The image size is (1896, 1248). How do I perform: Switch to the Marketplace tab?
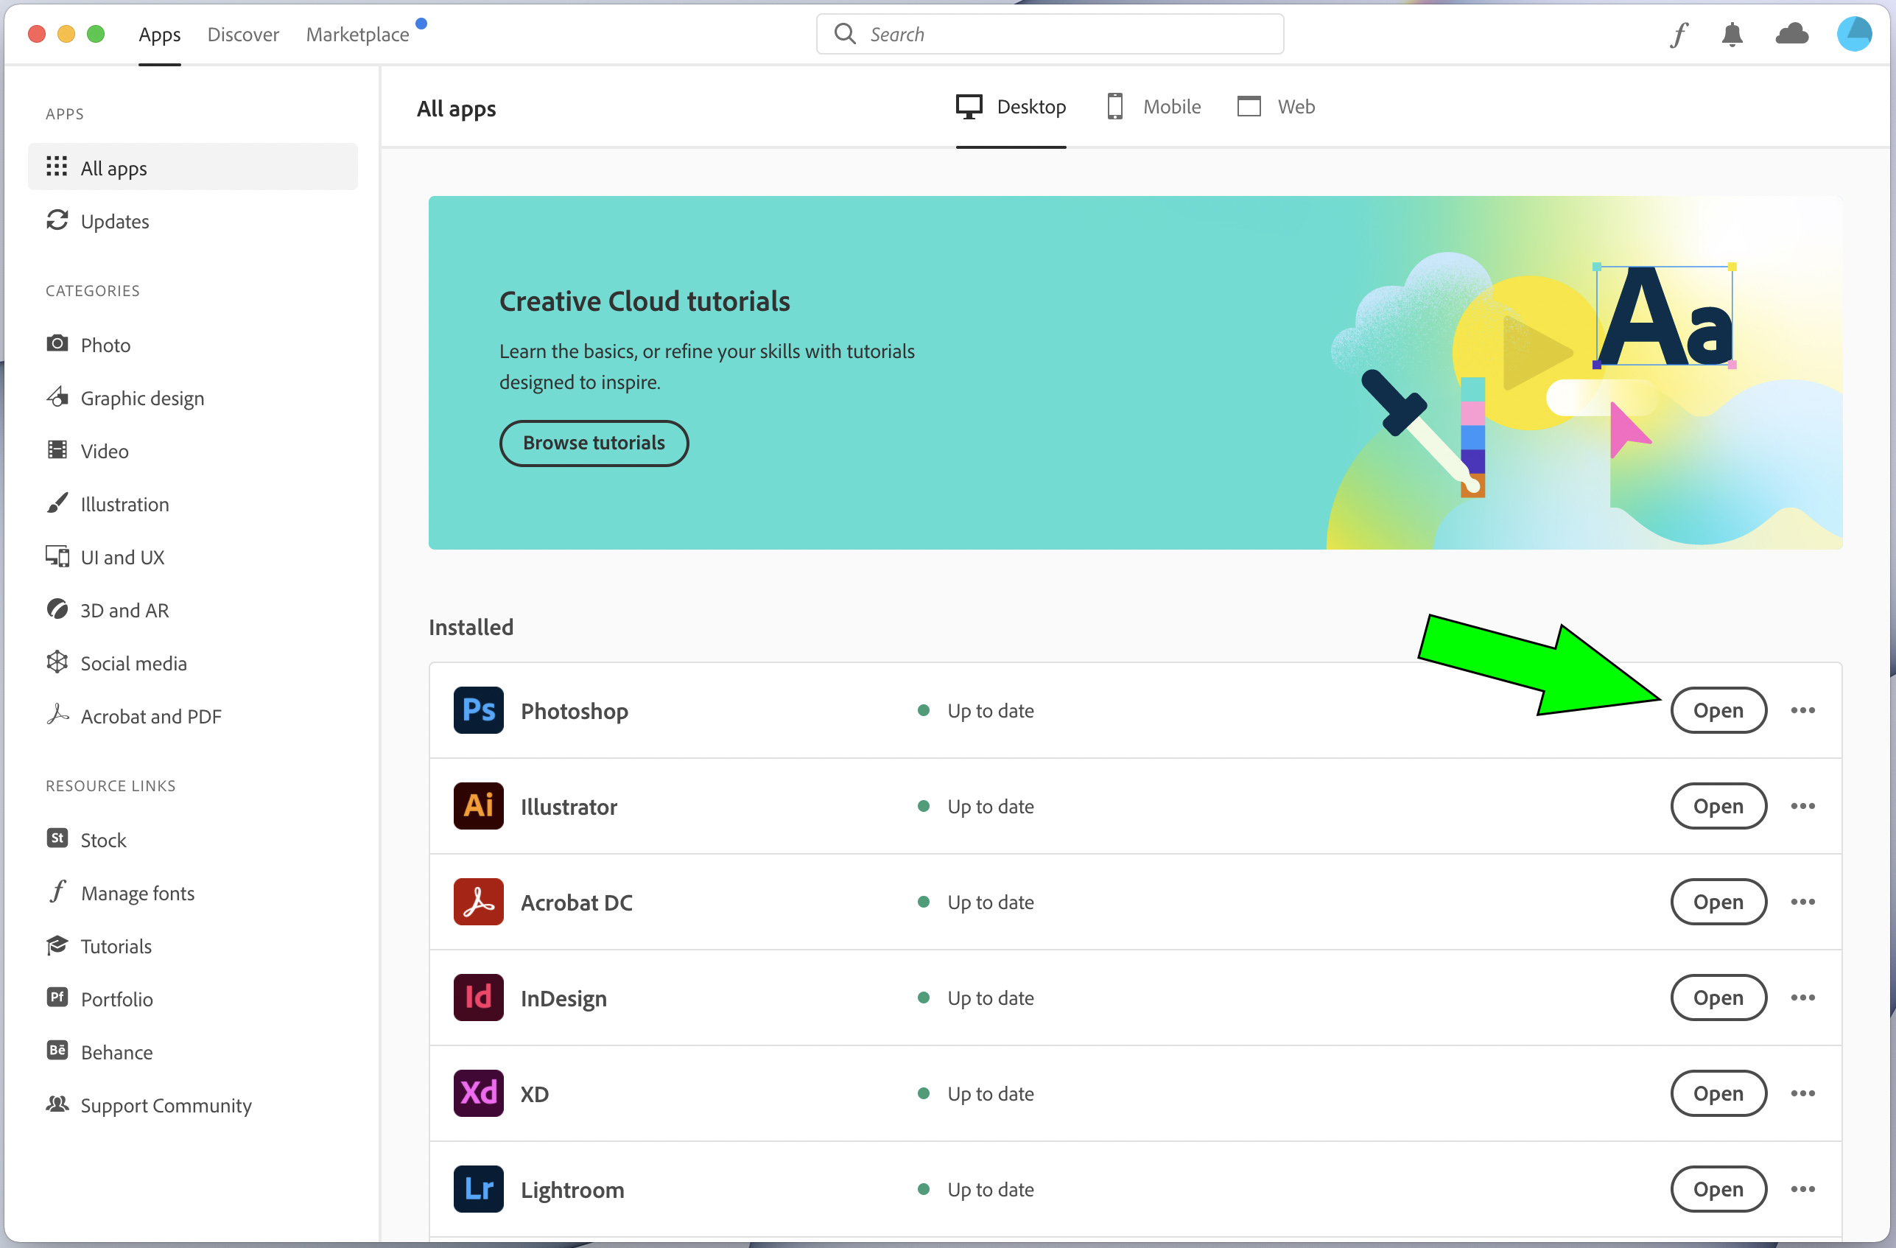[x=358, y=35]
